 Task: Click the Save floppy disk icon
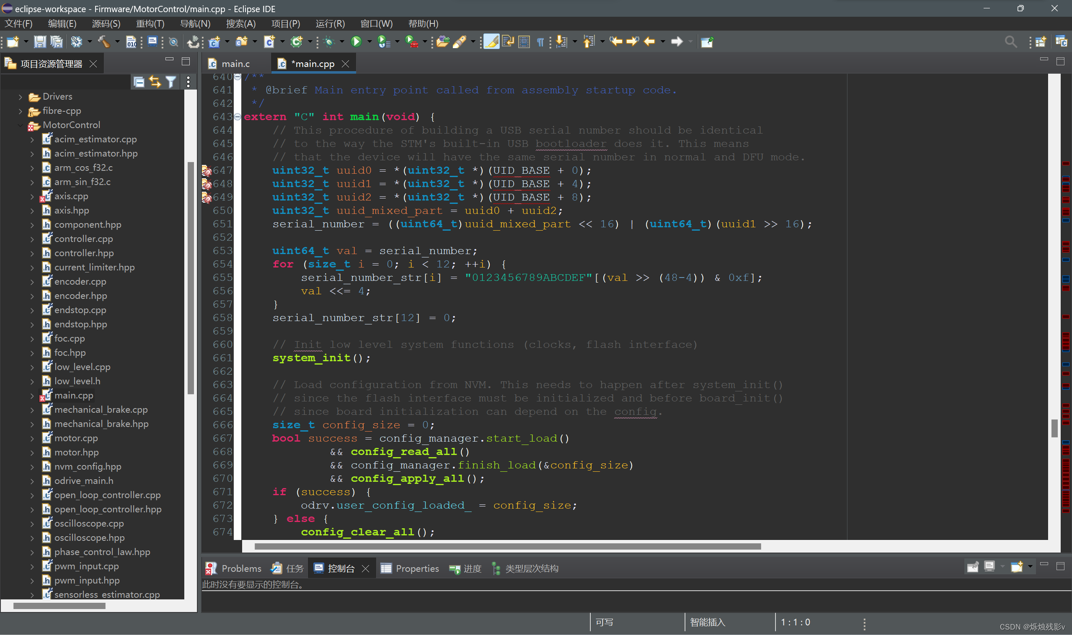click(40, 41)
